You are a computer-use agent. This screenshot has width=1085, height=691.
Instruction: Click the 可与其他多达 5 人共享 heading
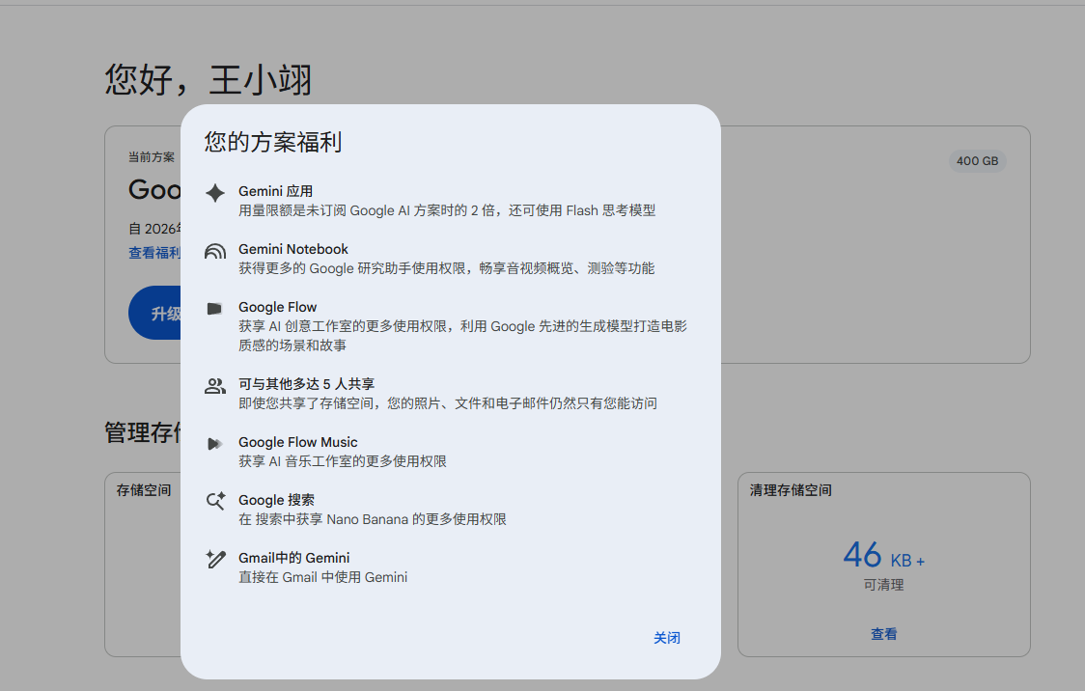click(307, 384)
